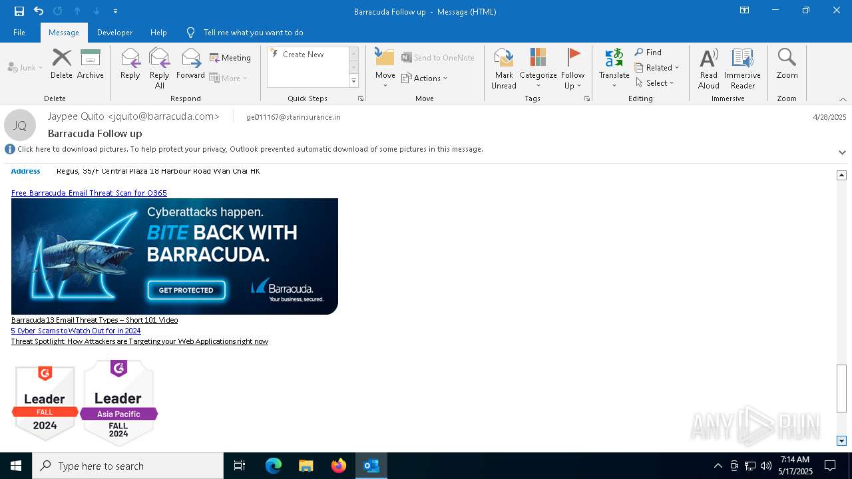Click the vertical scrollbar thumb
The width and height of the screenshot is (852, 479).
click(841, 389)
